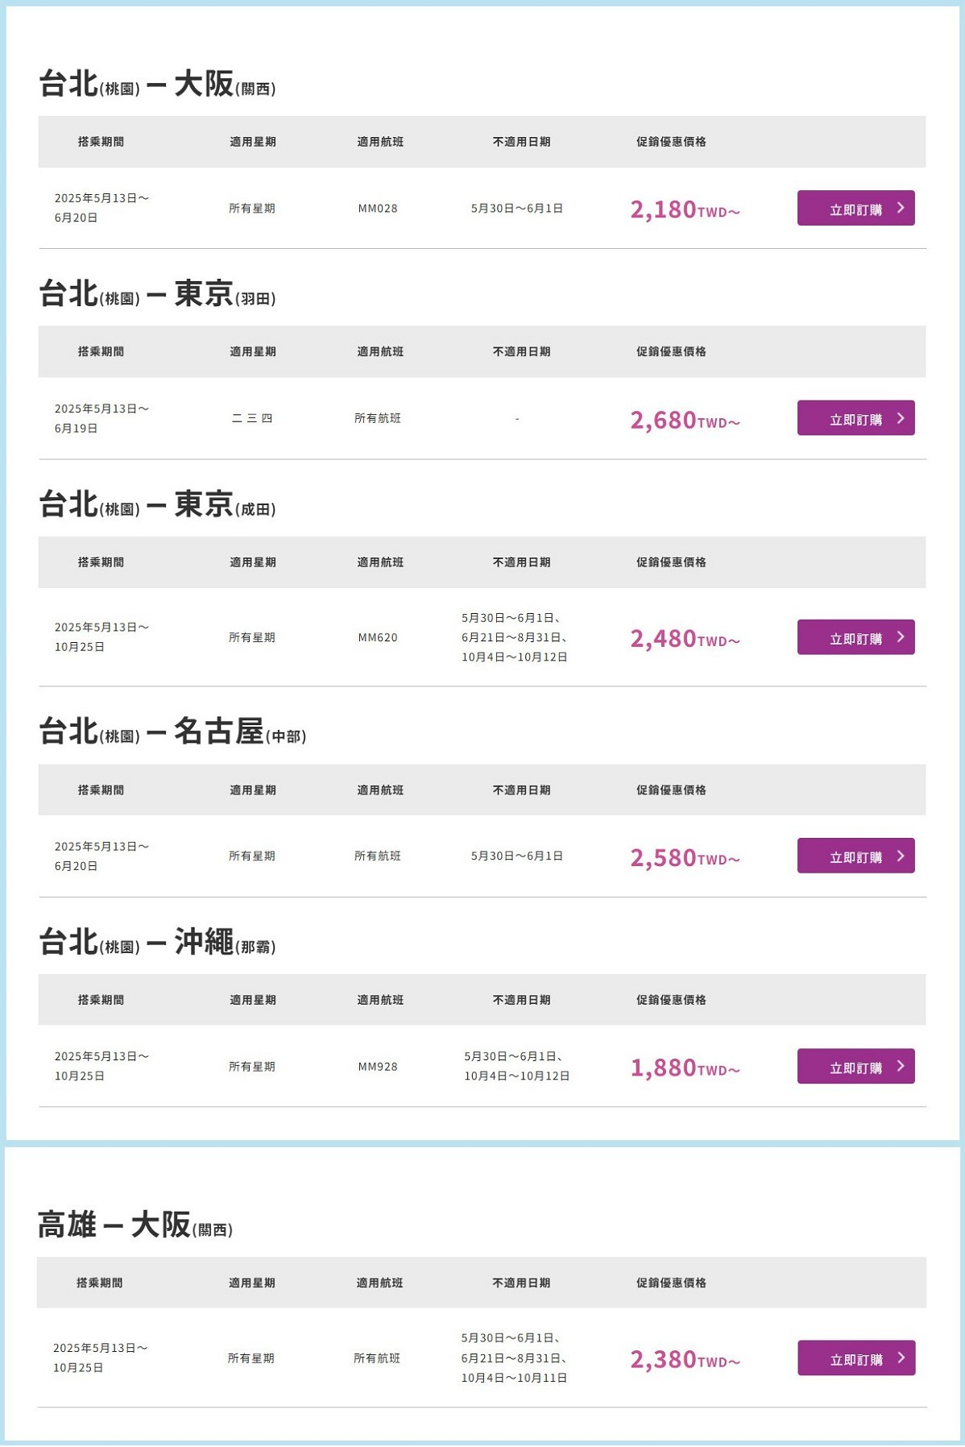
Task: Click the 2,180 TWD promotional price
Action: (685, 209)
